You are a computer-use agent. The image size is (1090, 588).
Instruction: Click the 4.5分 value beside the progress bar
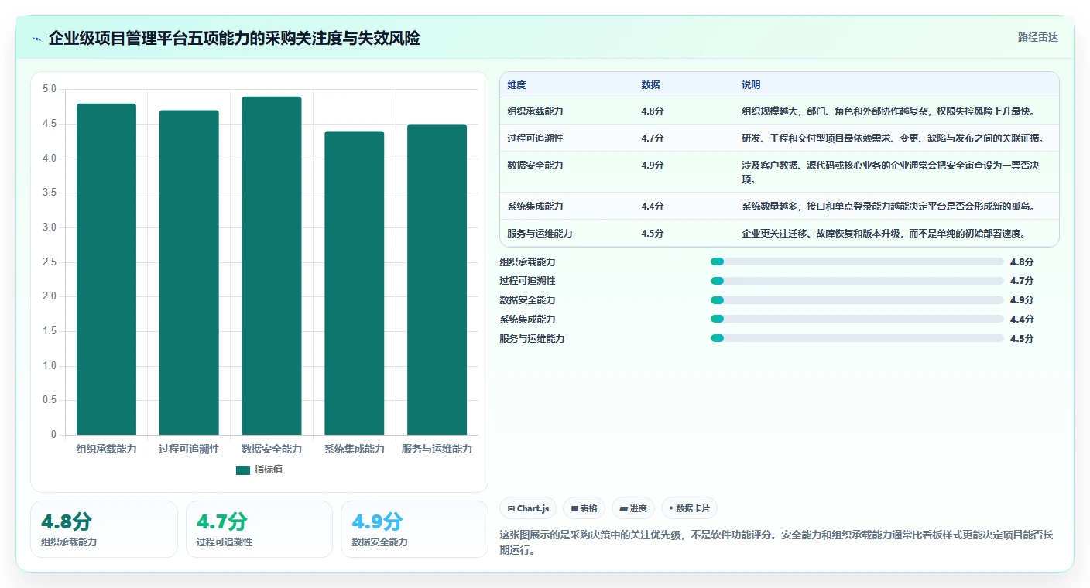(1022, 338)
